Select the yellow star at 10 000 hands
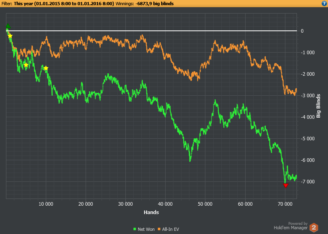This screenshot has height=234, width=328. pos(46,68)
